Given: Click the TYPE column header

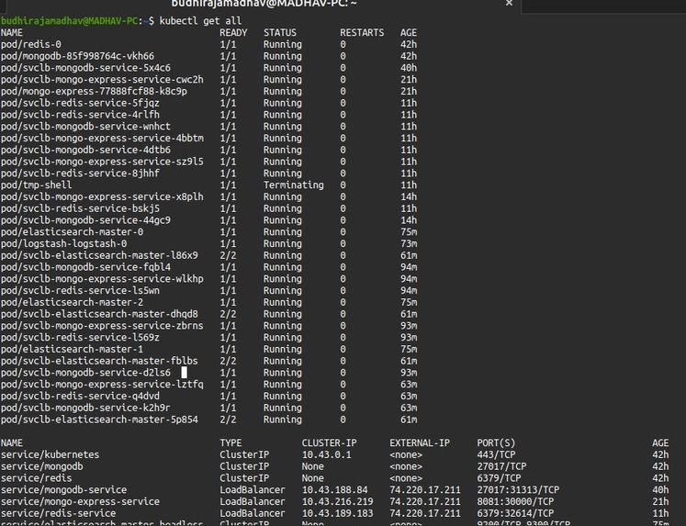Looking at the screenshot, I should pos(231,443).
